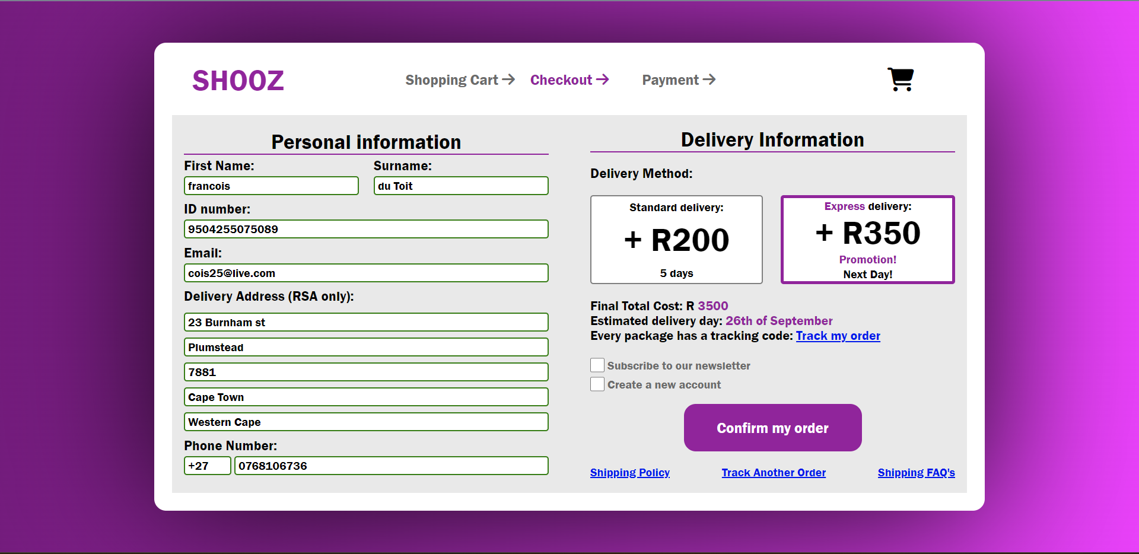Select the Cape Town address field

[366, 397]
